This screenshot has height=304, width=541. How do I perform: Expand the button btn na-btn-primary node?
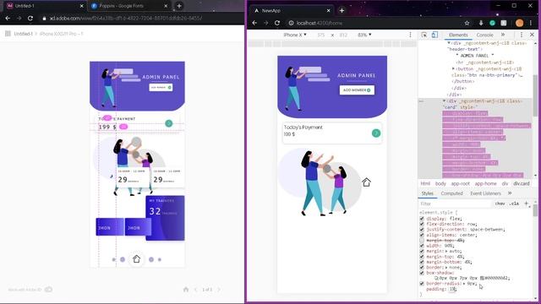point(453,69)
